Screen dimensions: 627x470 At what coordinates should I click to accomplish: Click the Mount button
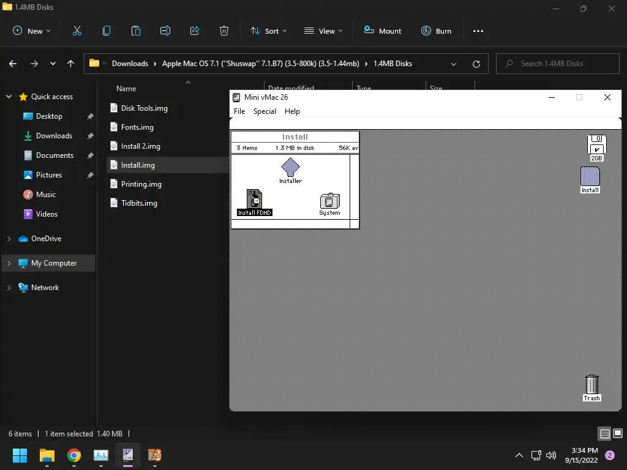[382, 31]
